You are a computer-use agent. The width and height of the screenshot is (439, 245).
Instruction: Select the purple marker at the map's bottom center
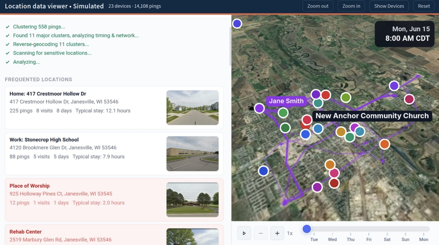point(317,187)
